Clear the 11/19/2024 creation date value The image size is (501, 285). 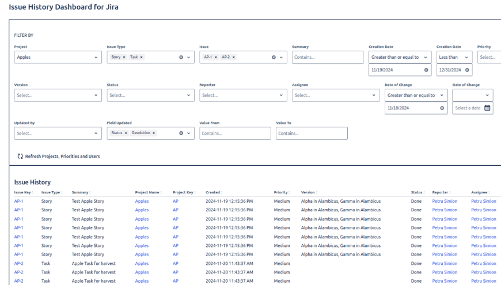point(426,70)
